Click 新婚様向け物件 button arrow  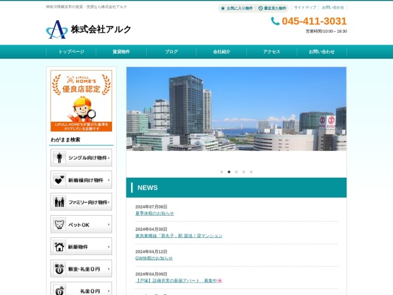(x=109, y=180)
